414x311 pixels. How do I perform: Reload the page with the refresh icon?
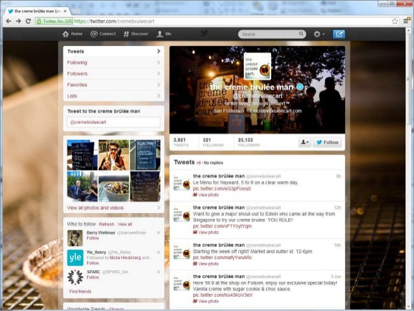(x=29, y=21)
